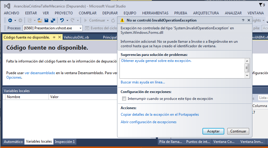Open the Puntos de interrupción bottom tab
The height and width of the screenshot is (148, 268).
(198, 142)
